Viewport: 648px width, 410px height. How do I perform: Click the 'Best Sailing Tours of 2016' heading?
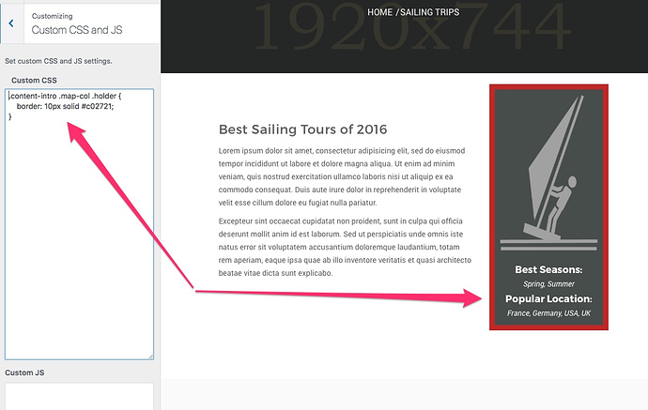(x=303, y=129)
